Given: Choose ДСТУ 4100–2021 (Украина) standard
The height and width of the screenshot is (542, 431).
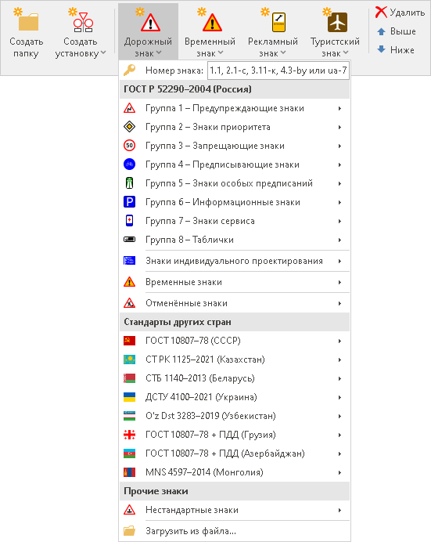Looking at the screenshot, I should click(x=235, y=397).
